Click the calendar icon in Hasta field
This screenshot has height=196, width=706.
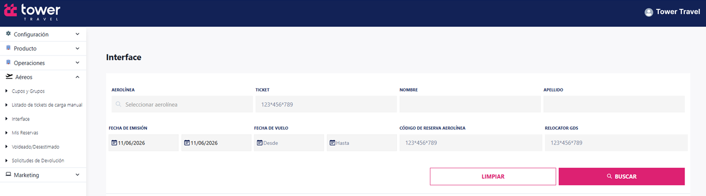[333, 143]
